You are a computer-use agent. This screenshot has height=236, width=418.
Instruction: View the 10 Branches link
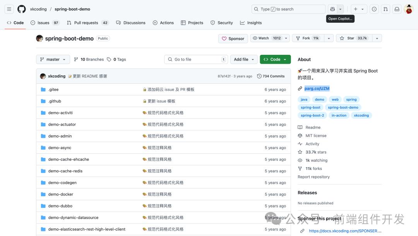click(x=89, y=59)
